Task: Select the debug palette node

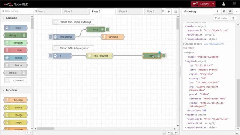Action: coord(15,35)
